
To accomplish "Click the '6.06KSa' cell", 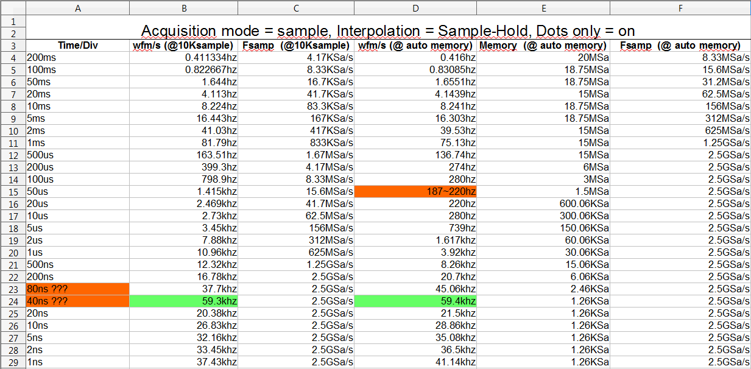I will [543, 276].
